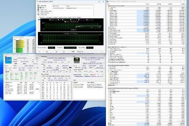Collapse the CPU DTS temperature sensor group
The width and height of the screenshot is (189, 126).
click(107, 47)
